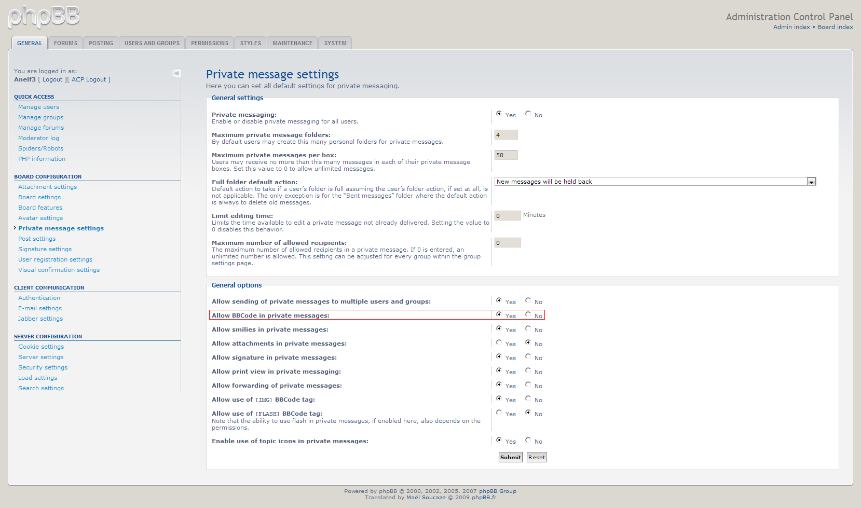Select No for Allow print view in private messaging
This screenshot has width=861, height=508.
tap(528, 370)
